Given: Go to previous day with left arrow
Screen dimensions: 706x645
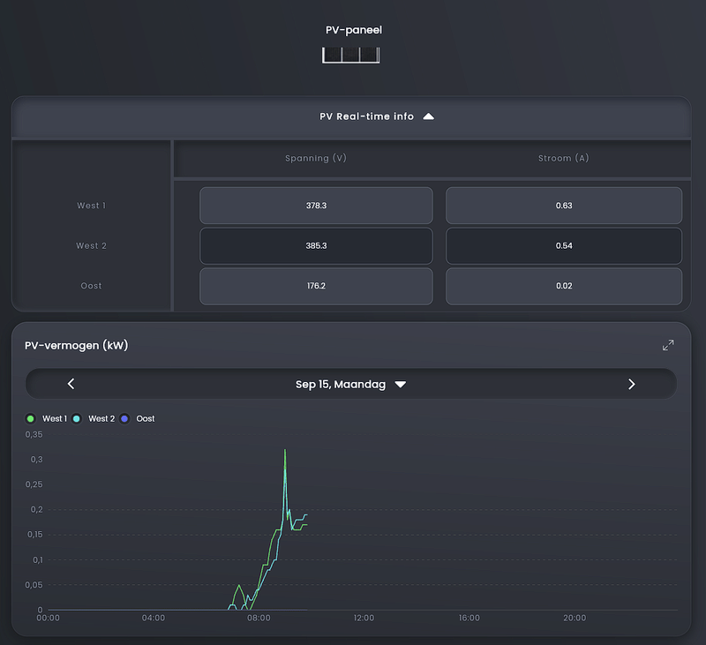Looking at the screenshot, I should click(x=71, y=384).
